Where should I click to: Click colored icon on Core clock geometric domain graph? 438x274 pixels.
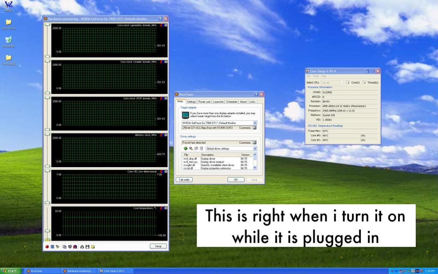point(162,25)
